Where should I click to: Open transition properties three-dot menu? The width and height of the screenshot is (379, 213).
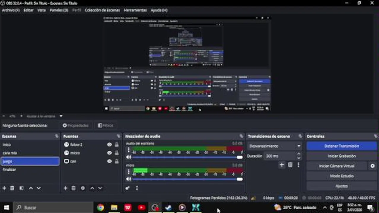298,165
